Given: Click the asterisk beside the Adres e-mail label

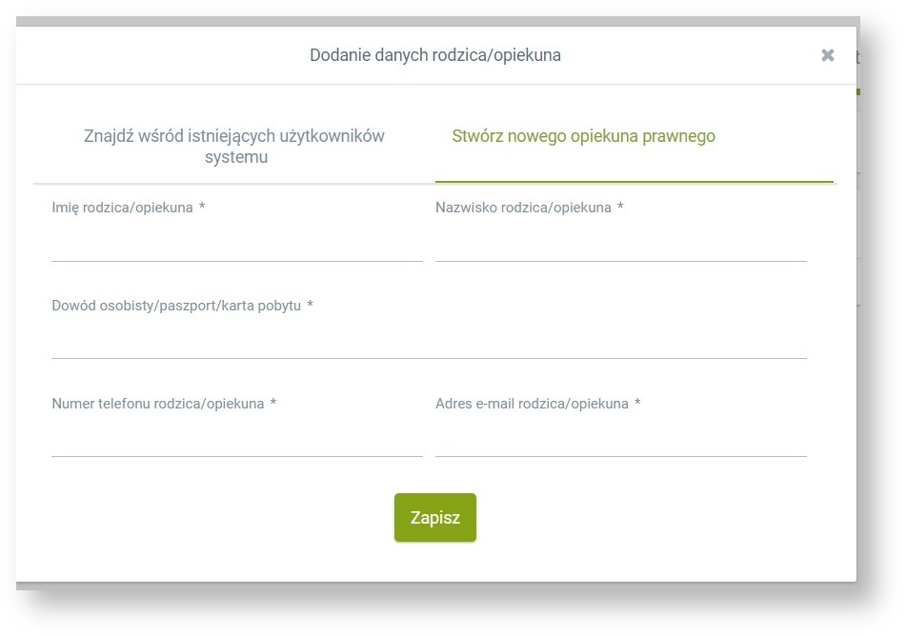Looking at the screenshot, I should [x=637, y=404].
